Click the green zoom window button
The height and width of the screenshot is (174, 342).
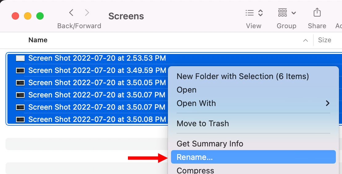(40, 16)
